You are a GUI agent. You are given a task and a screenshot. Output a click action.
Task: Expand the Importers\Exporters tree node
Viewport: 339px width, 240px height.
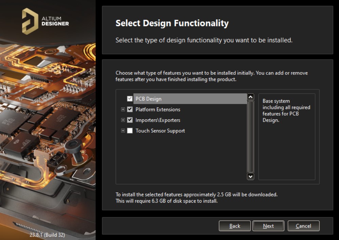pyautogui.click(x=123, y=120)
